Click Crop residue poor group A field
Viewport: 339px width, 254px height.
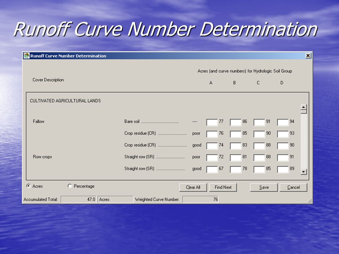pos(212,134)
